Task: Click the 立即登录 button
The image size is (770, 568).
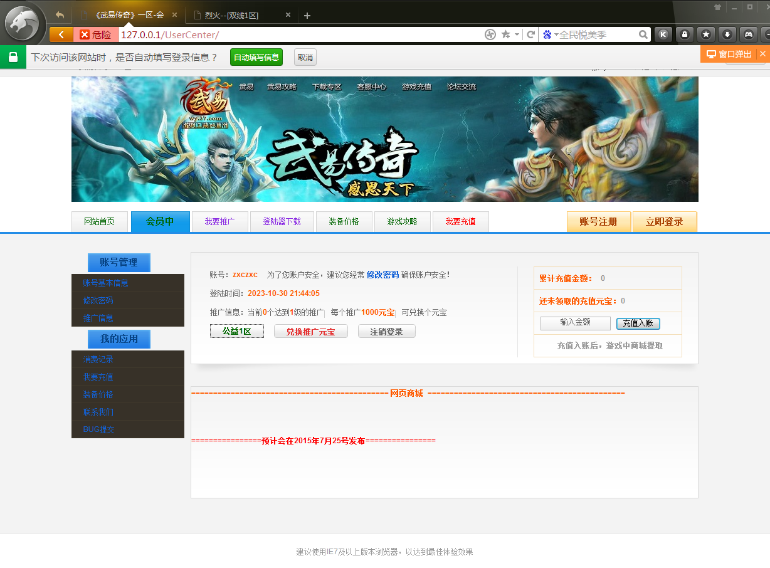Action: (x=665, y=221)
